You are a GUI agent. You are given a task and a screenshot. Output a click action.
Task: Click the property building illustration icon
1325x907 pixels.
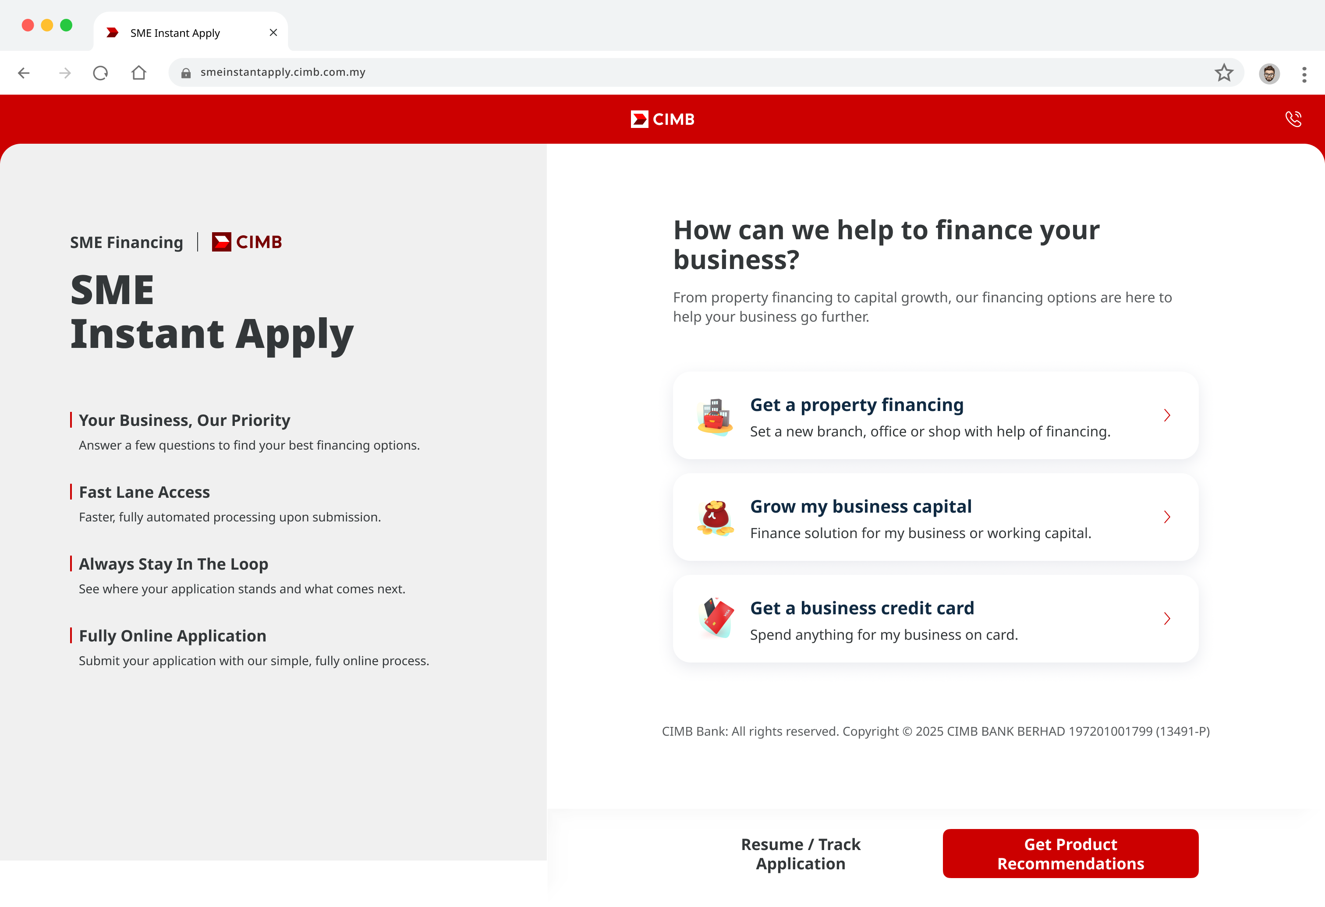pyautogui.click(x=715, y=416)
